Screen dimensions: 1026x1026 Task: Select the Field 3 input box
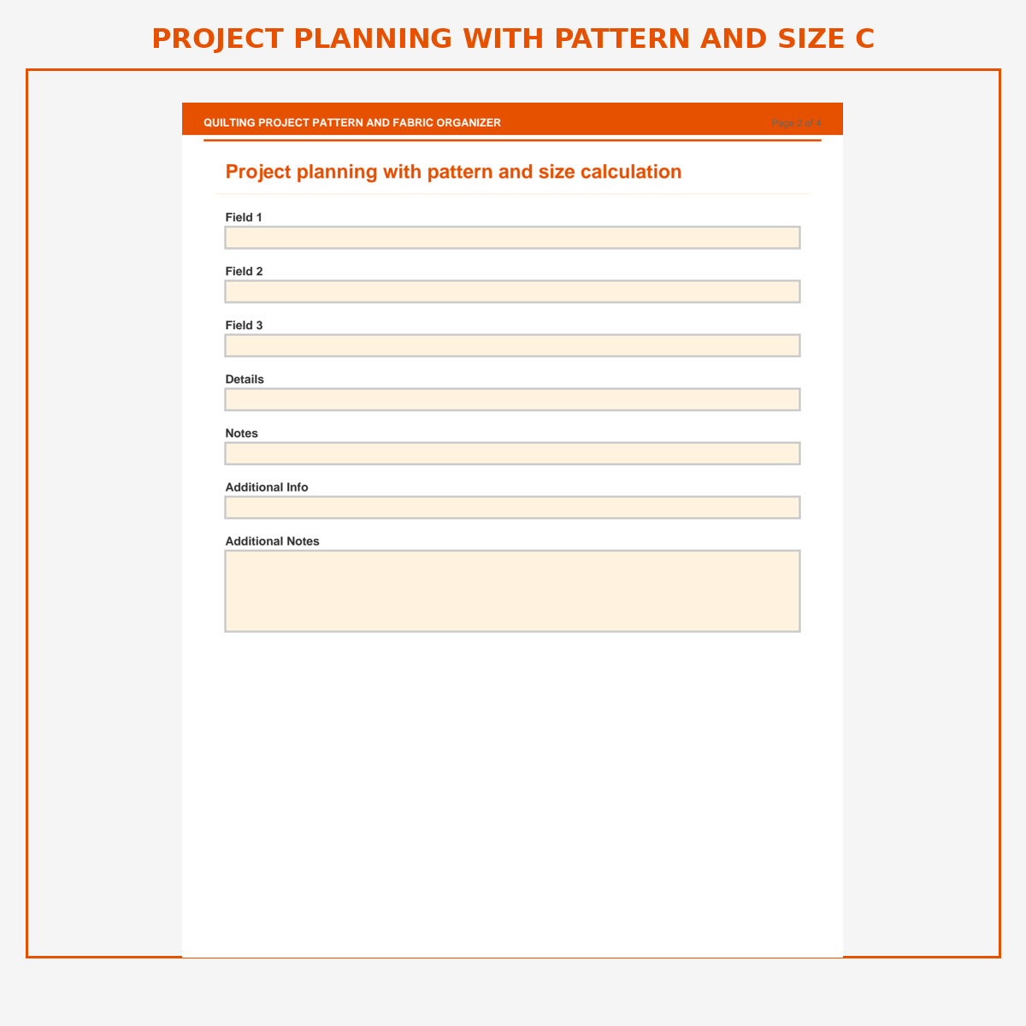coord(512,345)
